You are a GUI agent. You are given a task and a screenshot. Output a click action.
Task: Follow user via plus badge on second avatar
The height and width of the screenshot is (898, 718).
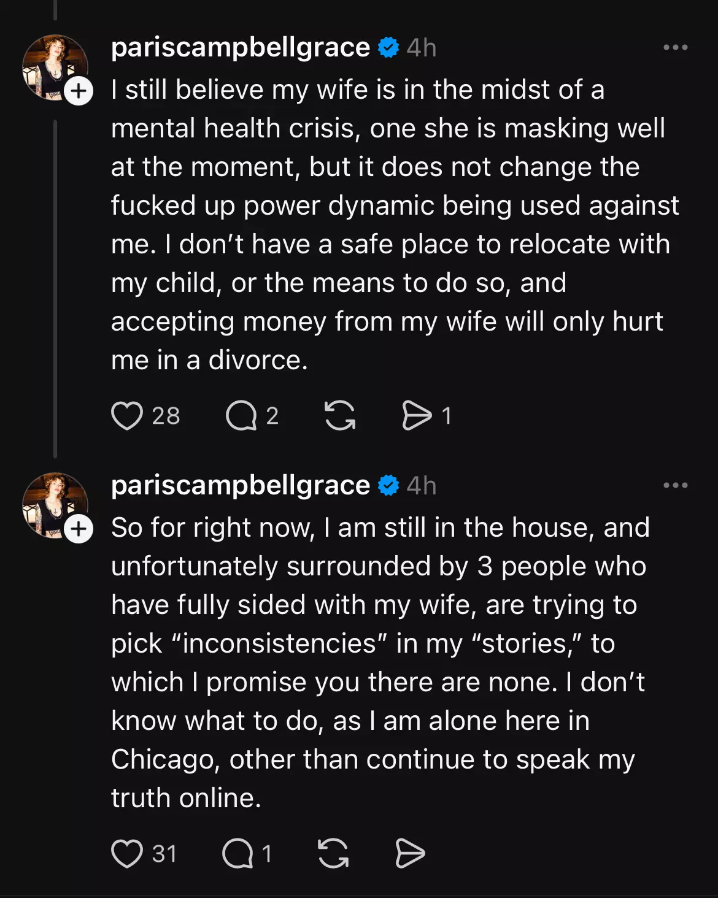(x=79, y=529)
